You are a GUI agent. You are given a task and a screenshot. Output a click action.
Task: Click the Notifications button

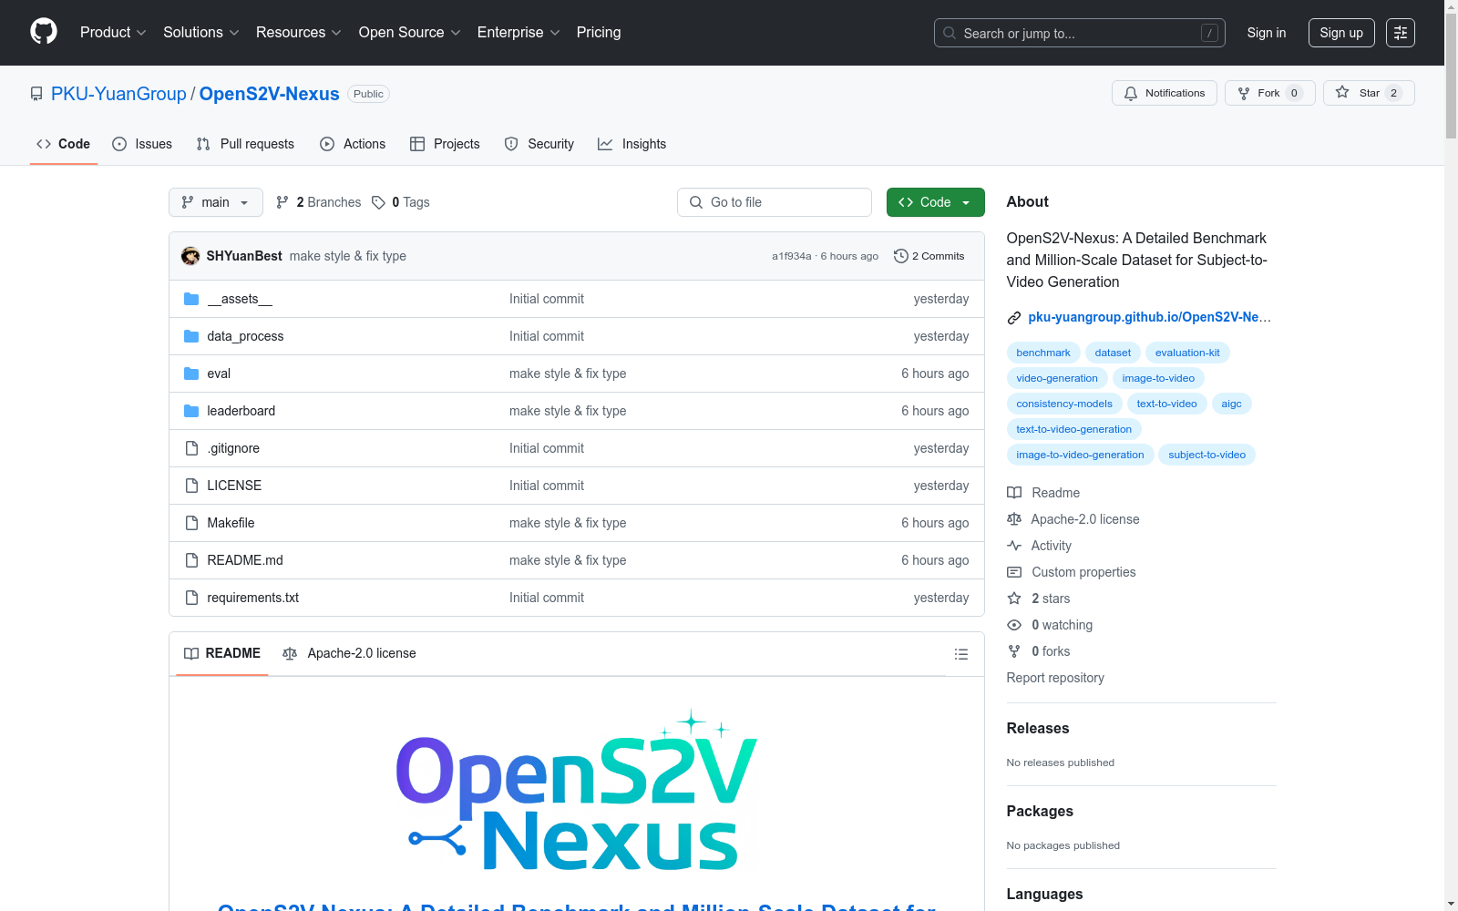[1165, 93]
